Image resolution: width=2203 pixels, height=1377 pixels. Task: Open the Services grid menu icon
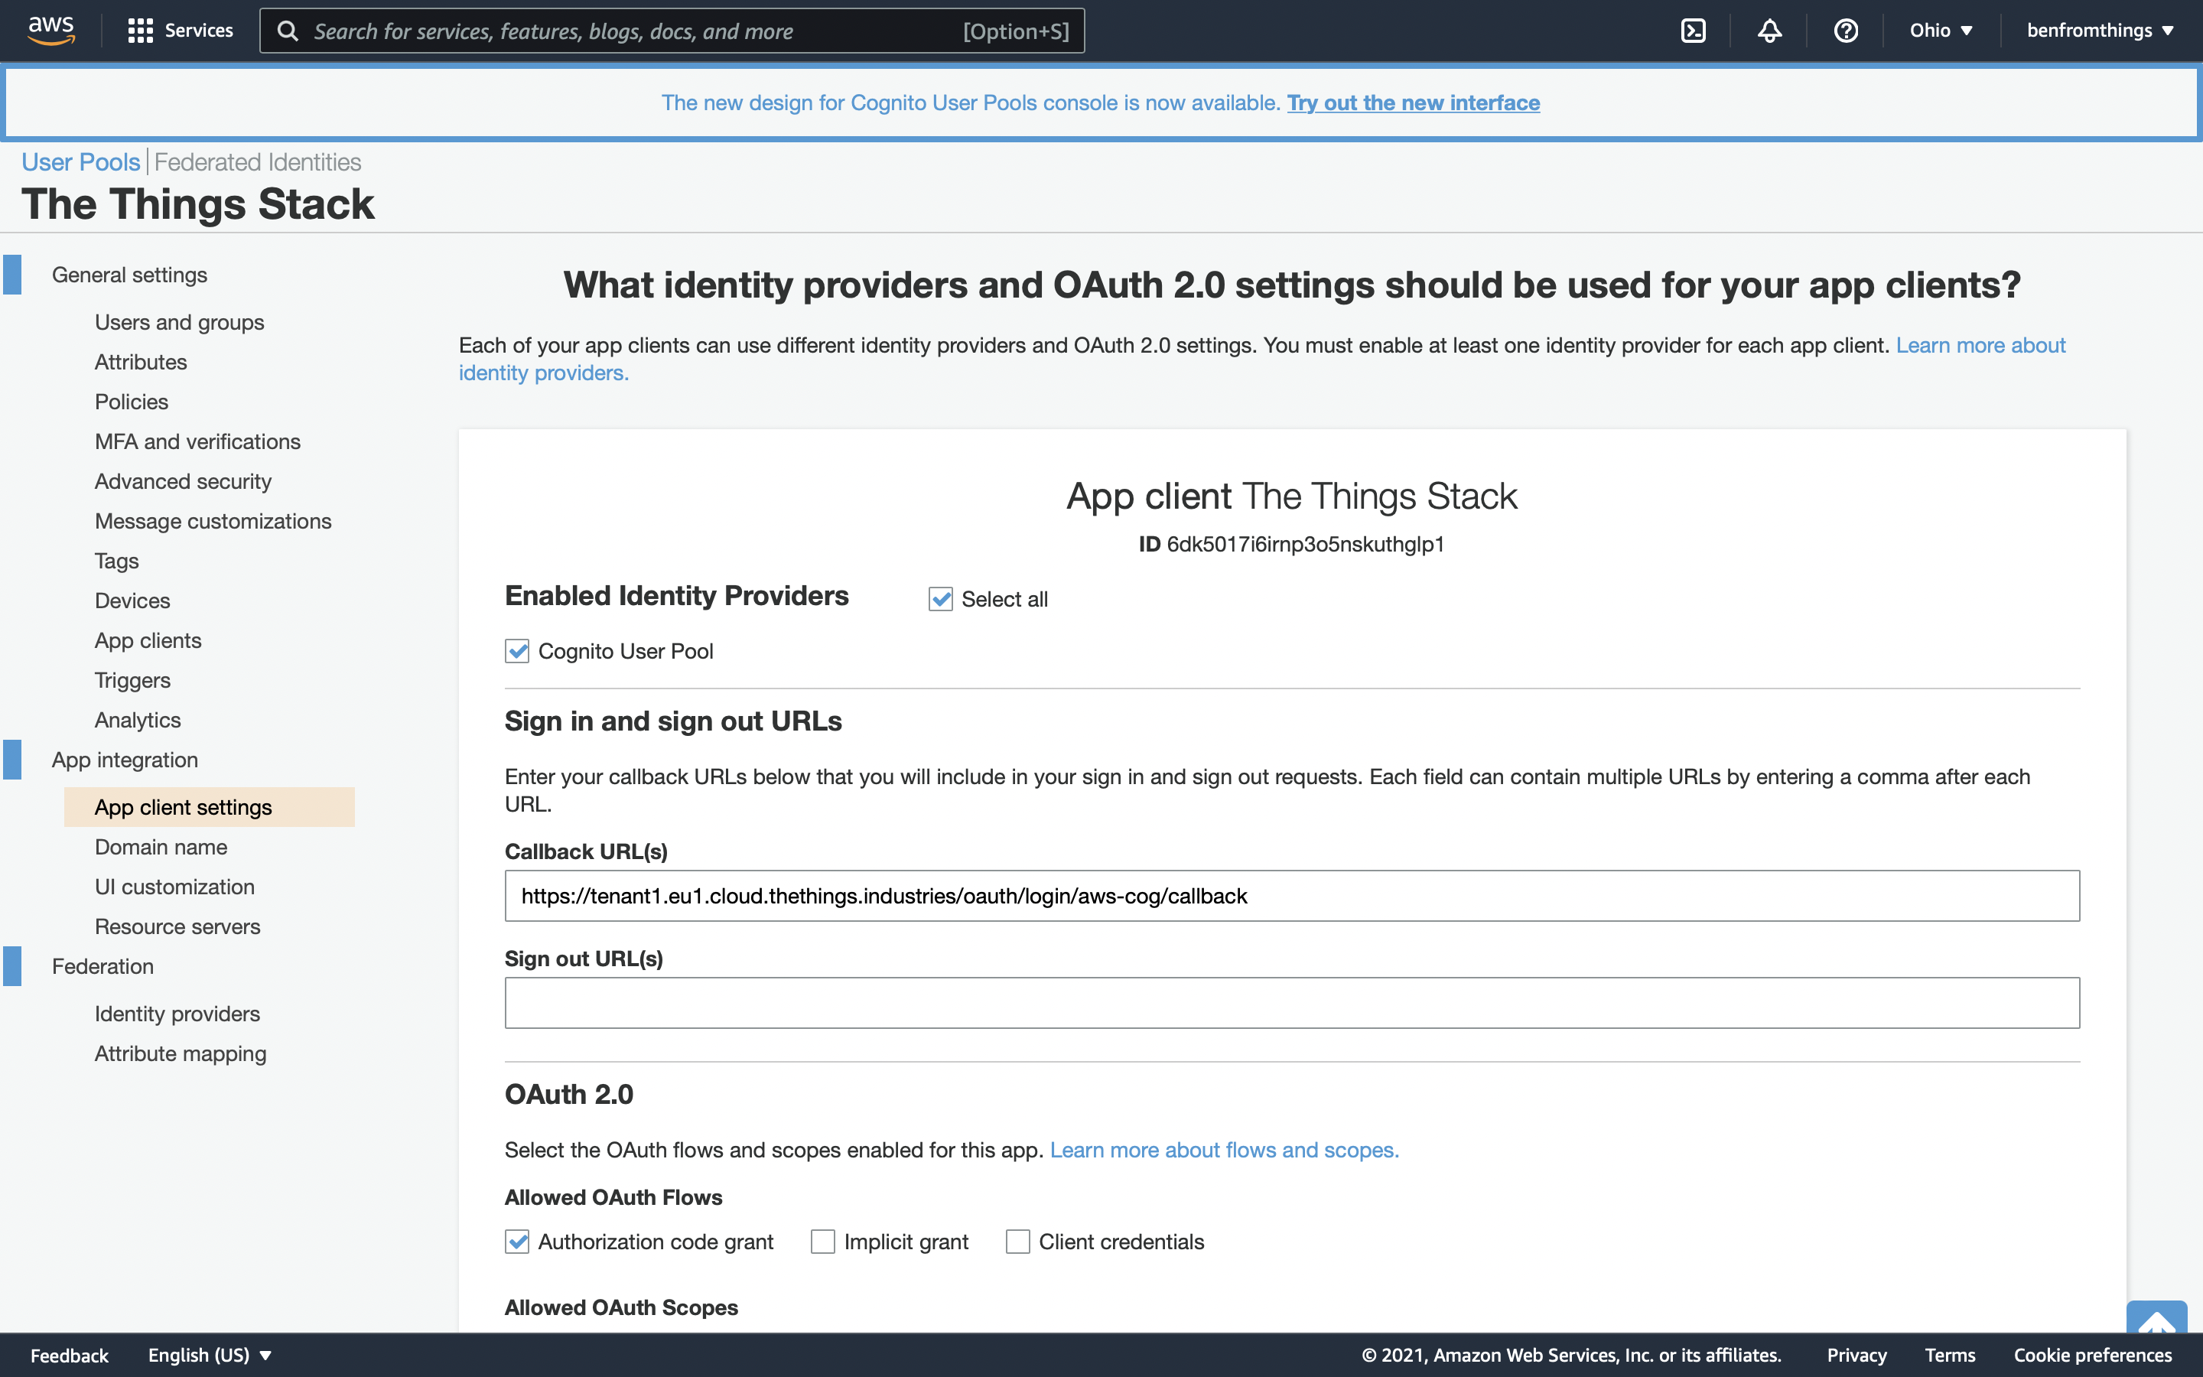[x=139, y=31]
